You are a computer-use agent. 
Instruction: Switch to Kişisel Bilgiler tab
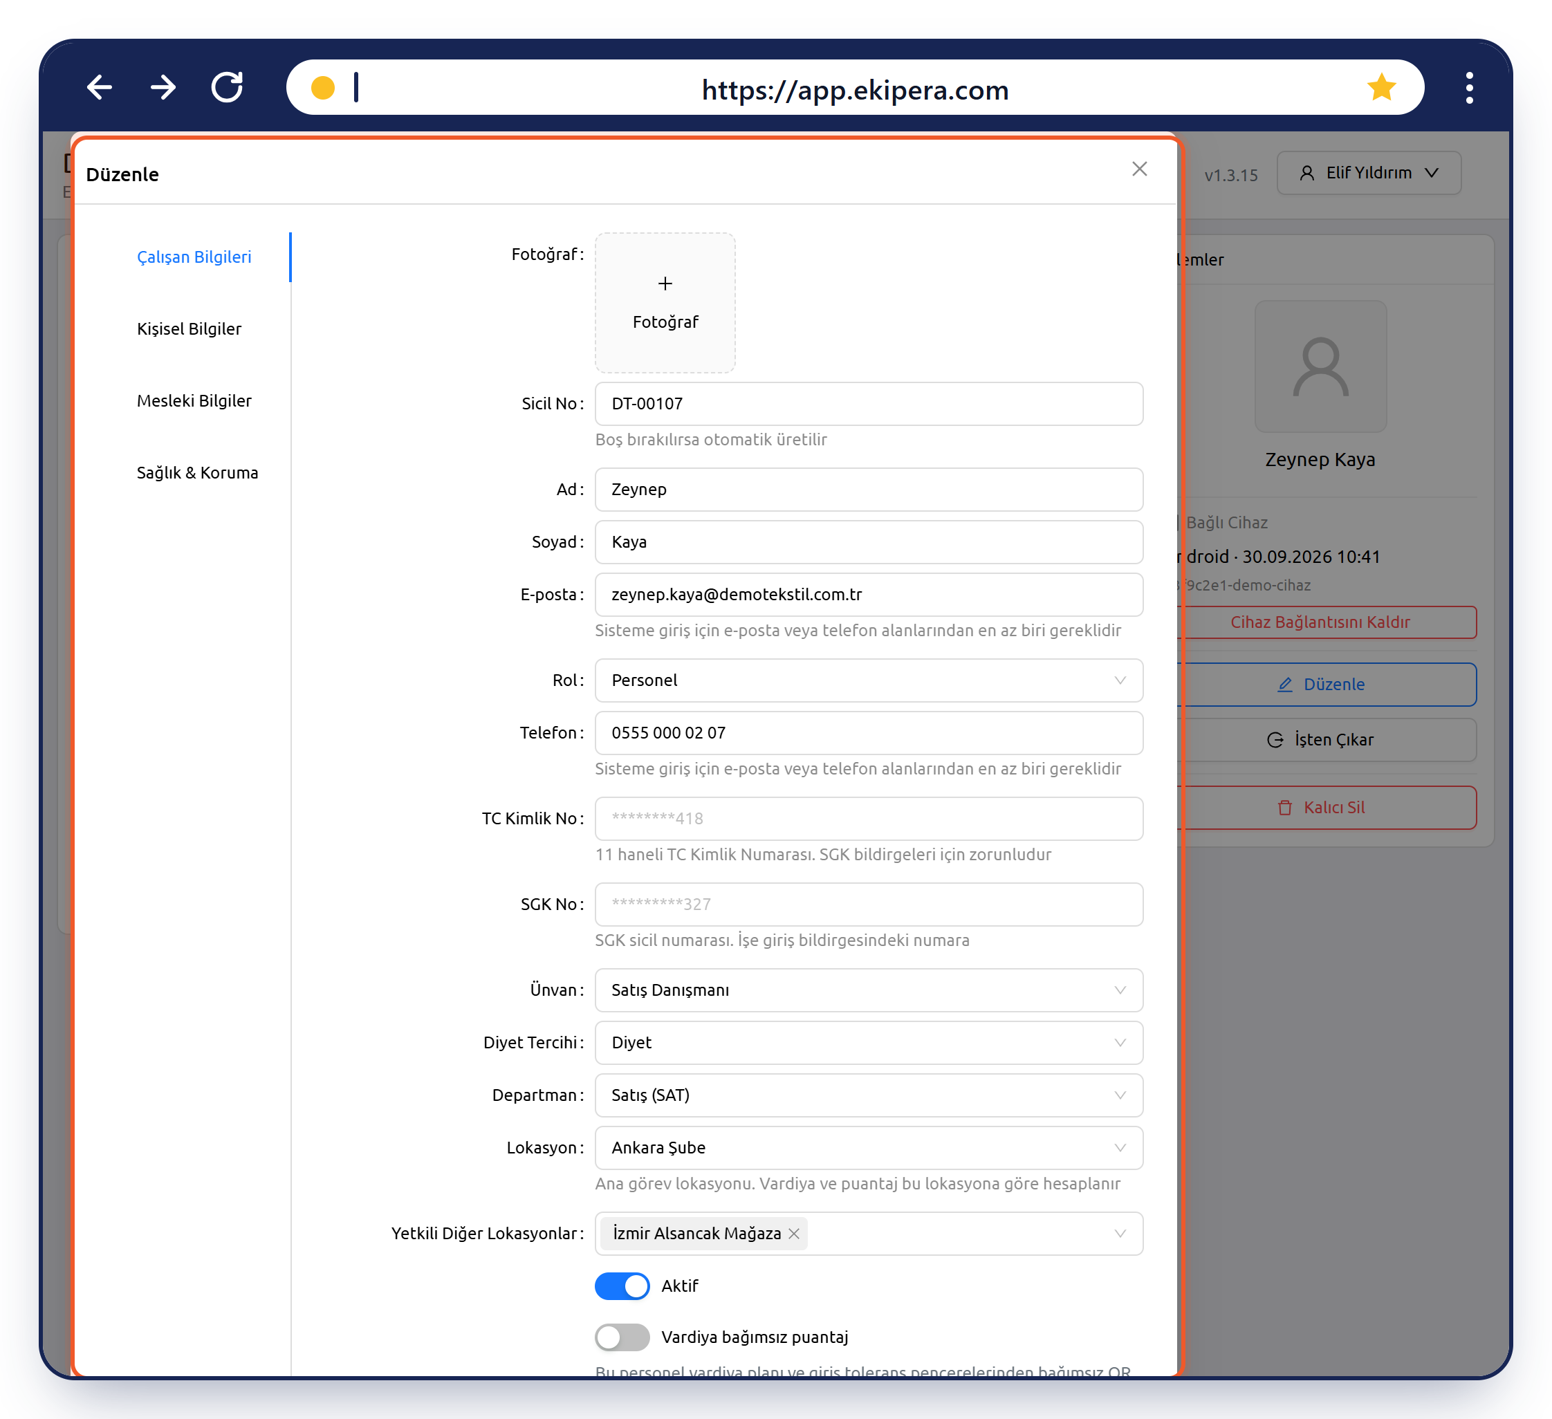click(190, 328)
